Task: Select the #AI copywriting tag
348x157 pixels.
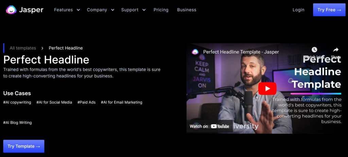Action: (x=17, y=103)
